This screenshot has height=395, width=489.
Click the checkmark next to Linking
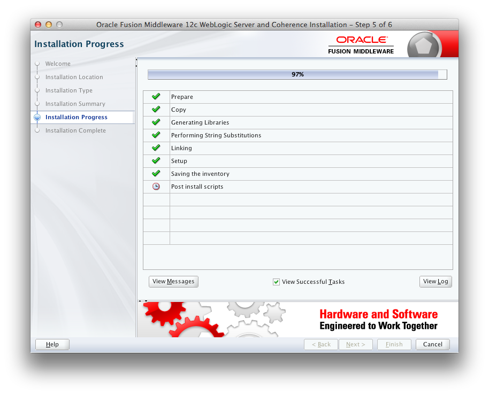click(x=156, y=148)
